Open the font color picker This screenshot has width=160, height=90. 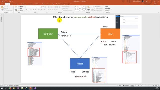pyautogui.click(x=45, y=10)
